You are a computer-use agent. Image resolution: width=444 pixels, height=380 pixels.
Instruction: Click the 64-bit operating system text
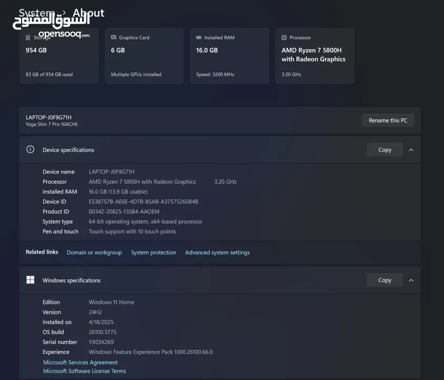point(145,221)
